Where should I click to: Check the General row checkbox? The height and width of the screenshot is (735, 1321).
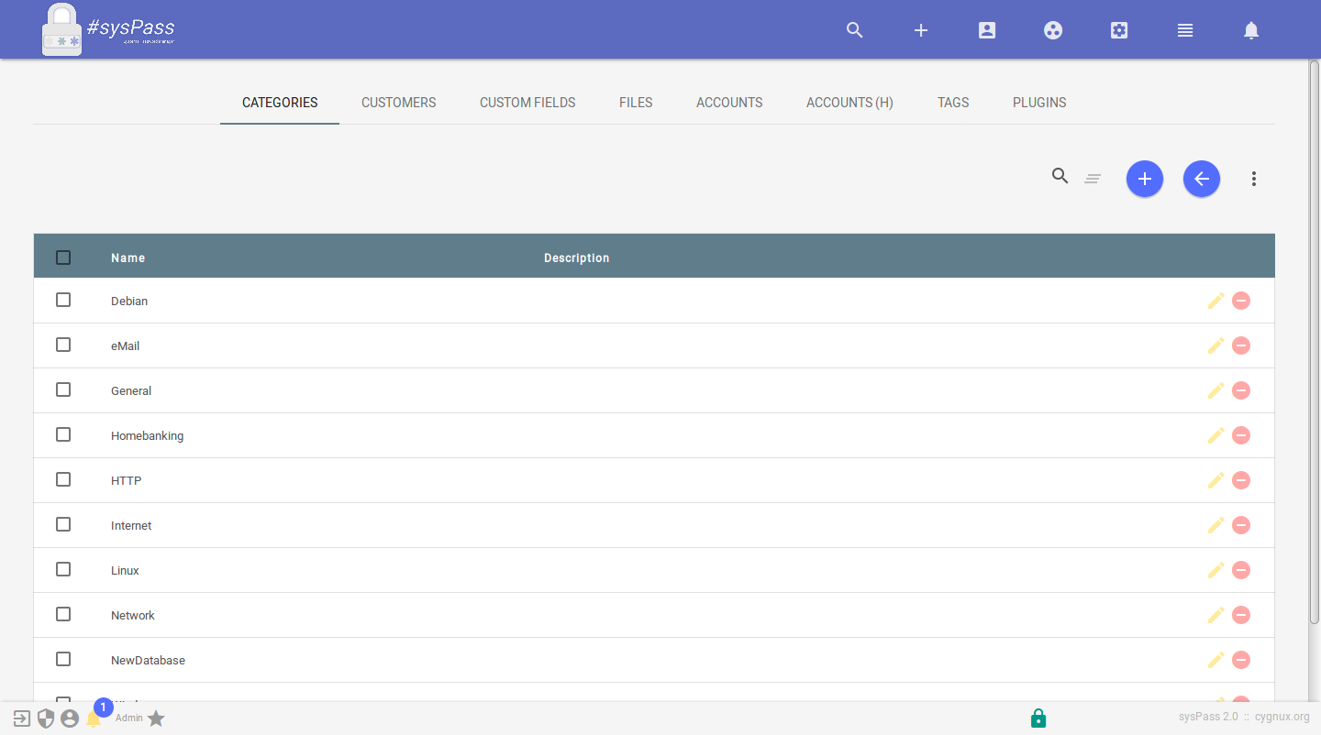[63, 389]
